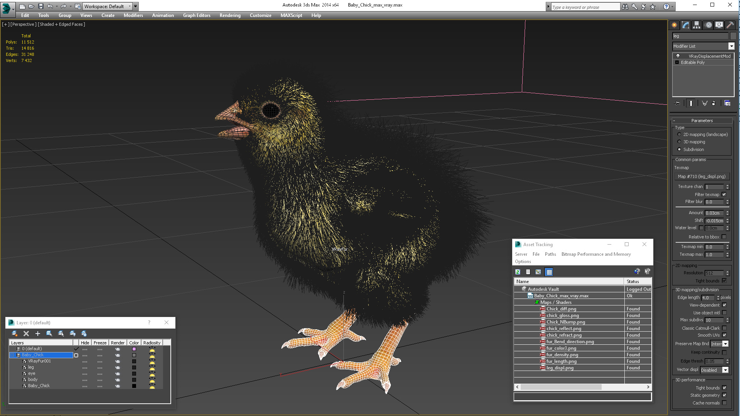Screen dimensions: 740x416
Task: Click the Pin Stack icon
Action: (678, 103)
